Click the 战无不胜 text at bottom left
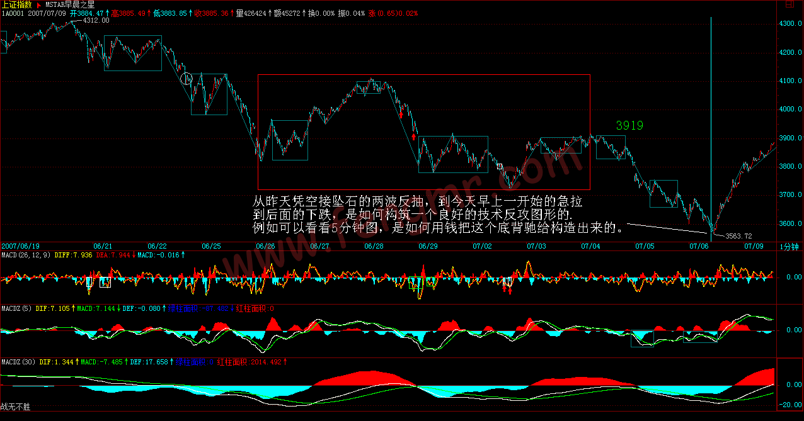This screenshot has width=804, height=421. (x=15, y=407)
